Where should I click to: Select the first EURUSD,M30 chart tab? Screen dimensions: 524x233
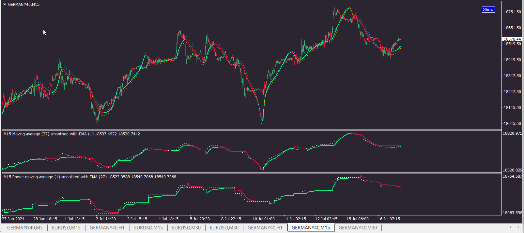pos(186,228)
